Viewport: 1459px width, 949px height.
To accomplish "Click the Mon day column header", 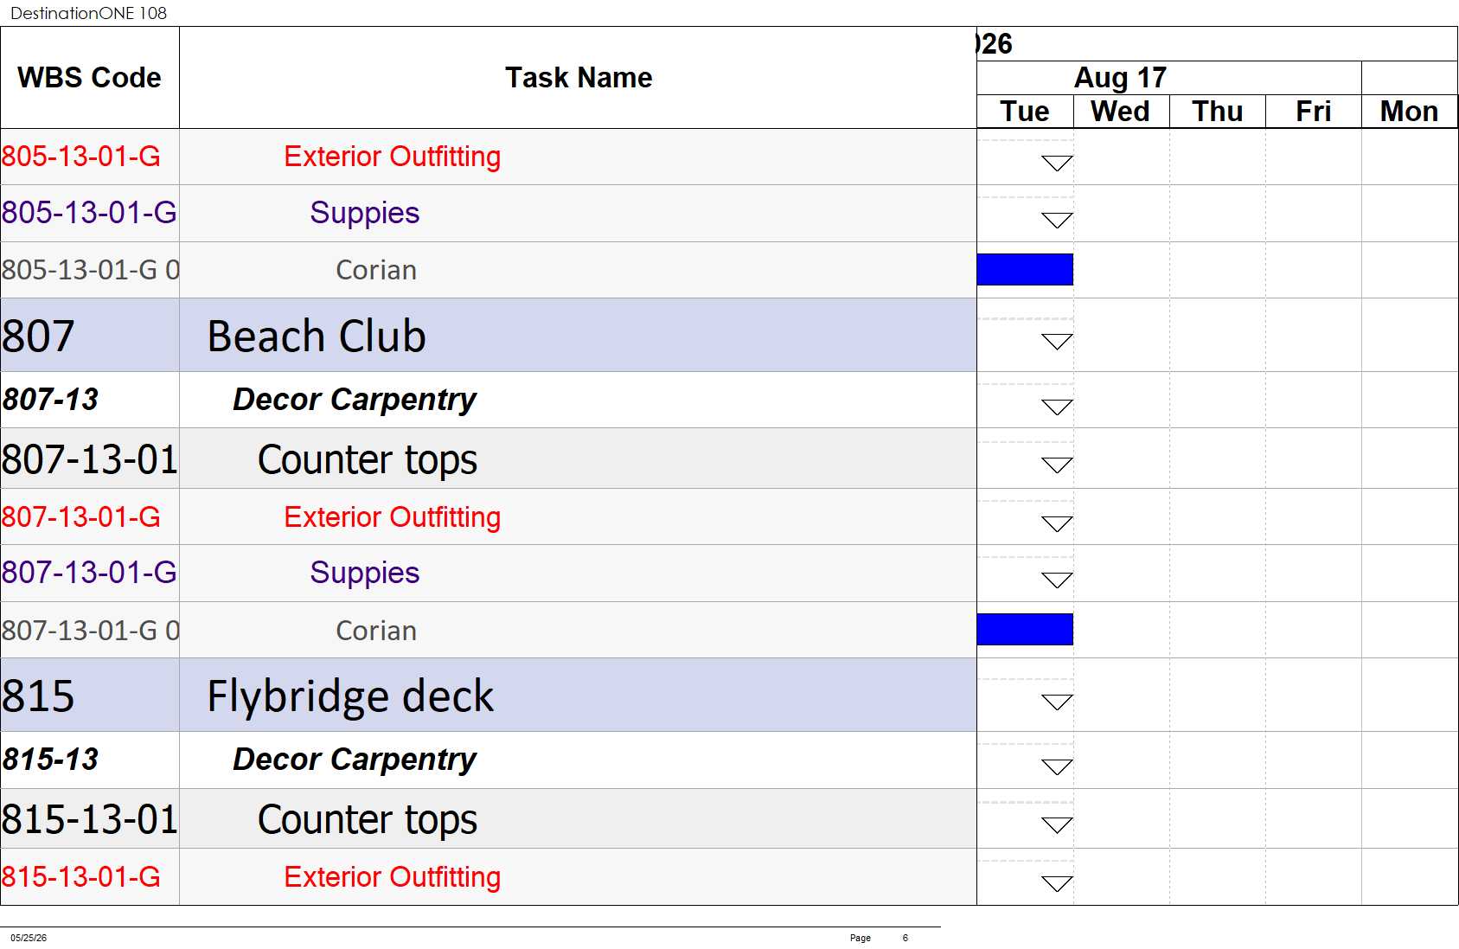I will pyautogui.click(x=1409, y=112).
